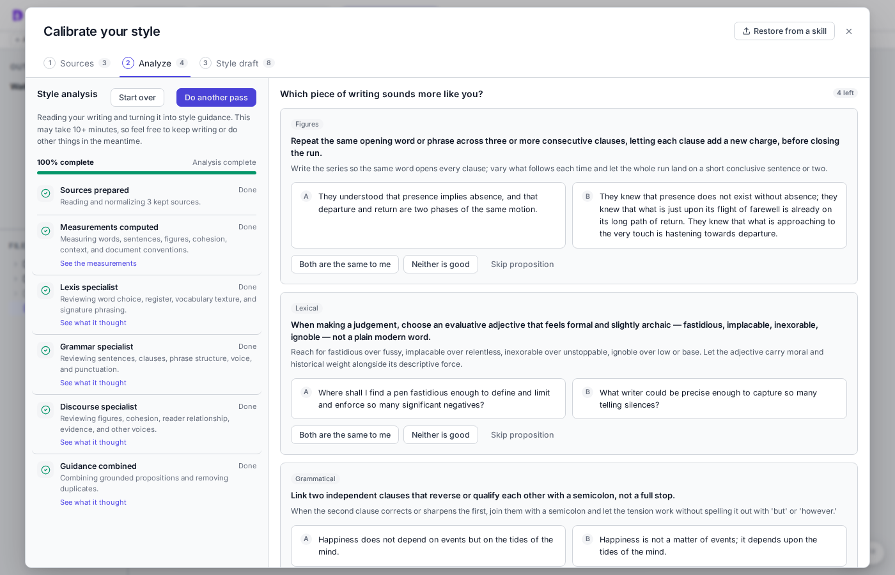The image size is (895, 575).
Task: Click the Lexis specialist check icon
Action: tap(46, 291)
